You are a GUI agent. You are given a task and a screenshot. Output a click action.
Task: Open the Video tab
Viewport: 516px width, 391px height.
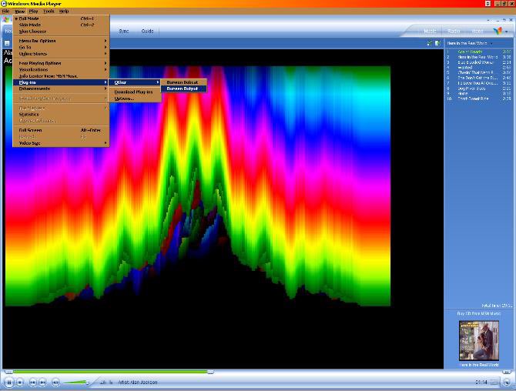[477, 32]
